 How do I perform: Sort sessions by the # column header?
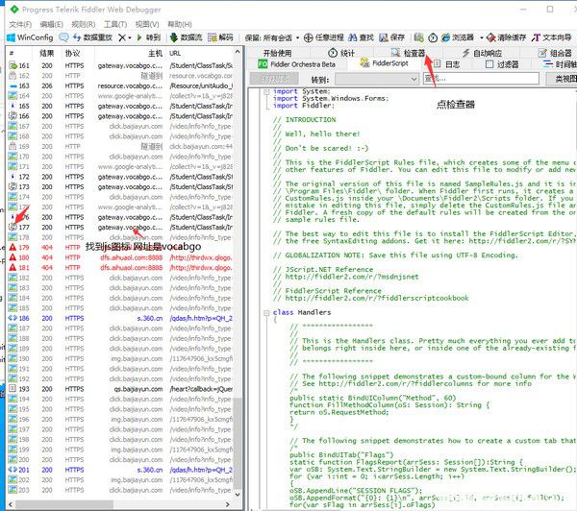point(12,53)
